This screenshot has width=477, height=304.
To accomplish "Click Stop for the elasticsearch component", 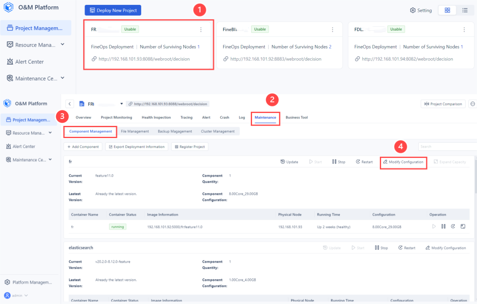I will pos(381,248).
